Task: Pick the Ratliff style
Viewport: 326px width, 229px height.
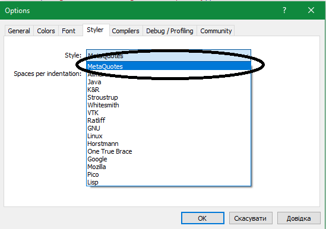Action: coord(169,120)
